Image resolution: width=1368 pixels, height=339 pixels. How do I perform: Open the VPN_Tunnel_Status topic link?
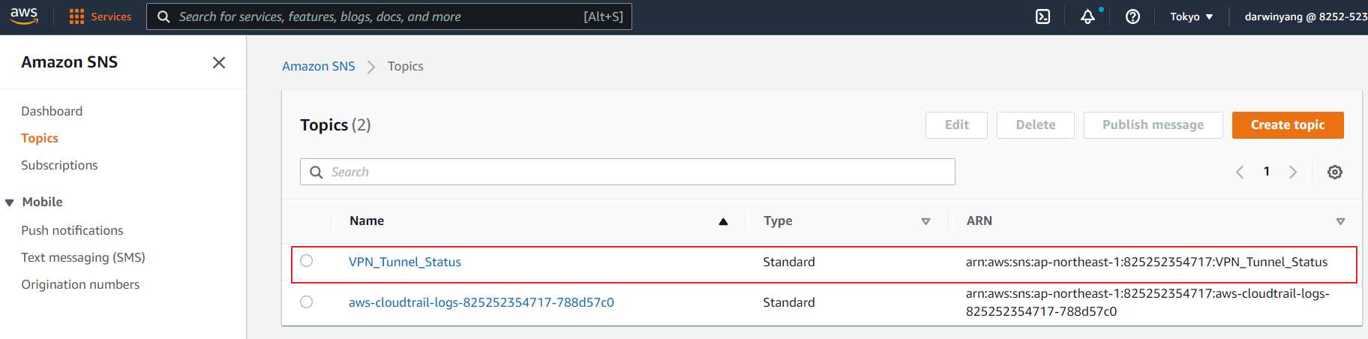[404, 262]
